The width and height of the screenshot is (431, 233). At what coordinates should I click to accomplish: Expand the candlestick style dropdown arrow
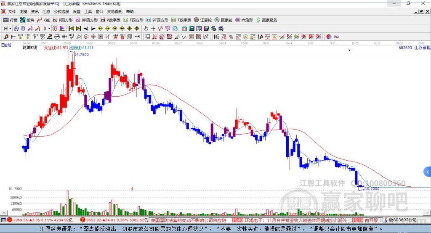click(x=49, y=29)
